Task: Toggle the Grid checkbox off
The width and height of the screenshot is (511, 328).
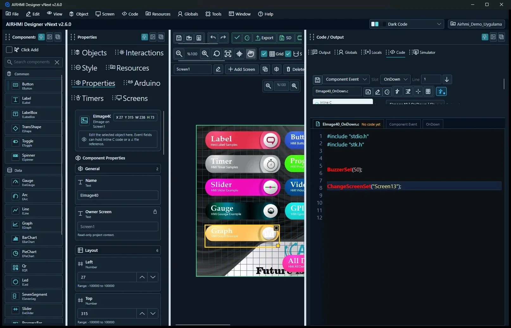Action: pos(264,54)
